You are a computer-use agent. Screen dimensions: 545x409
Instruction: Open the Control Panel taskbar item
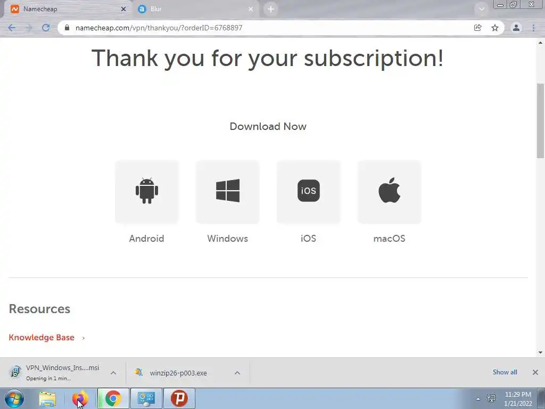[146, 398]
